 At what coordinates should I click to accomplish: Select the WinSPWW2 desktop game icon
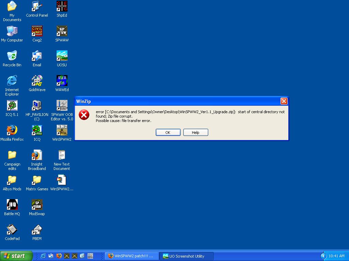coord(62,130)
